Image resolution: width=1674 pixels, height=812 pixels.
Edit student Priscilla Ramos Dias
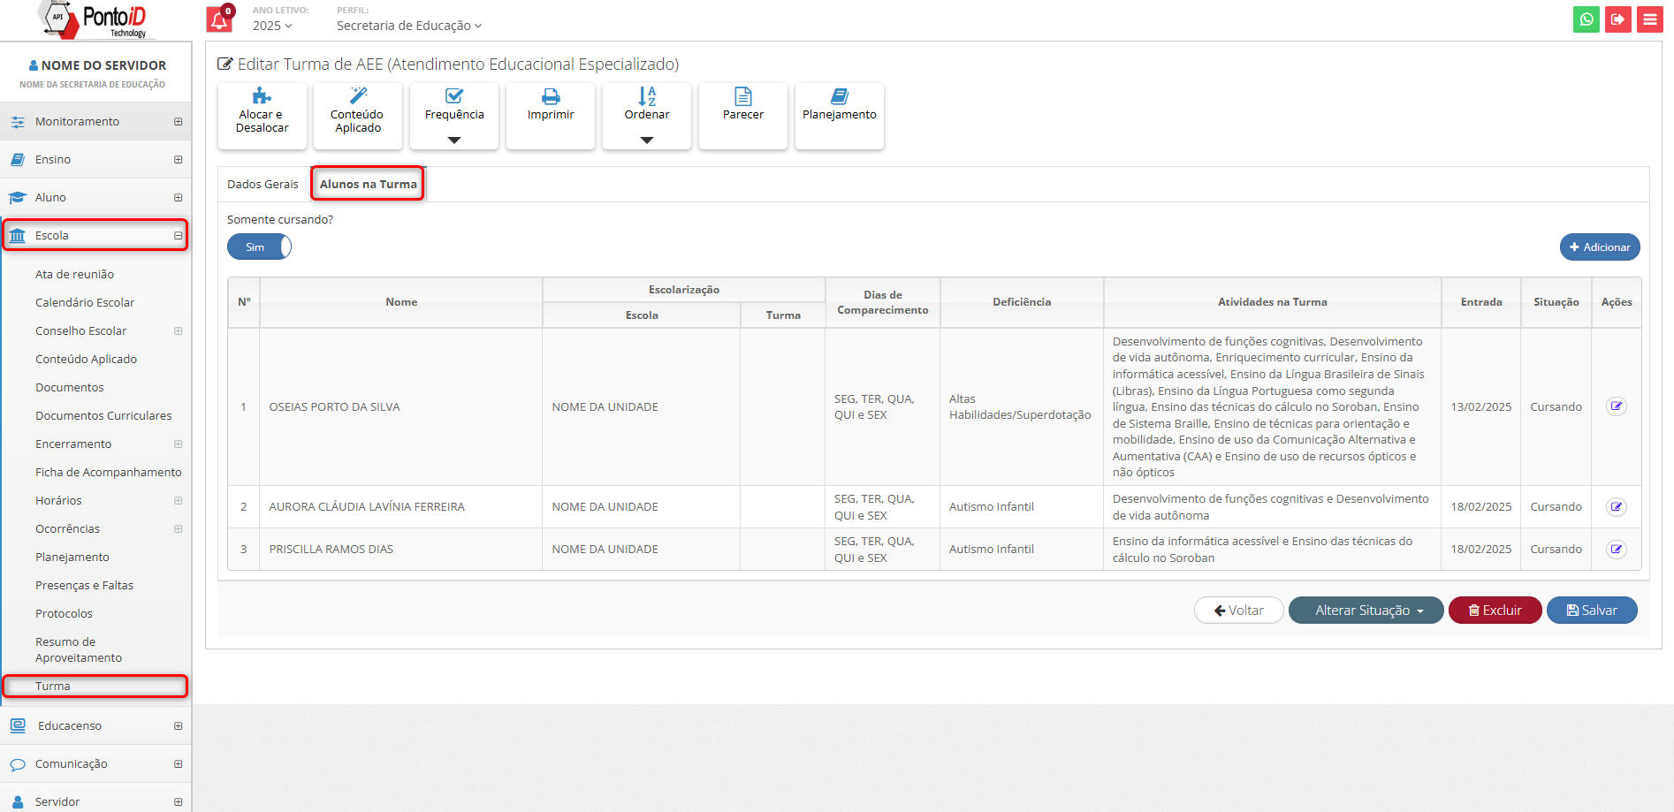[x=1617, y=550]
